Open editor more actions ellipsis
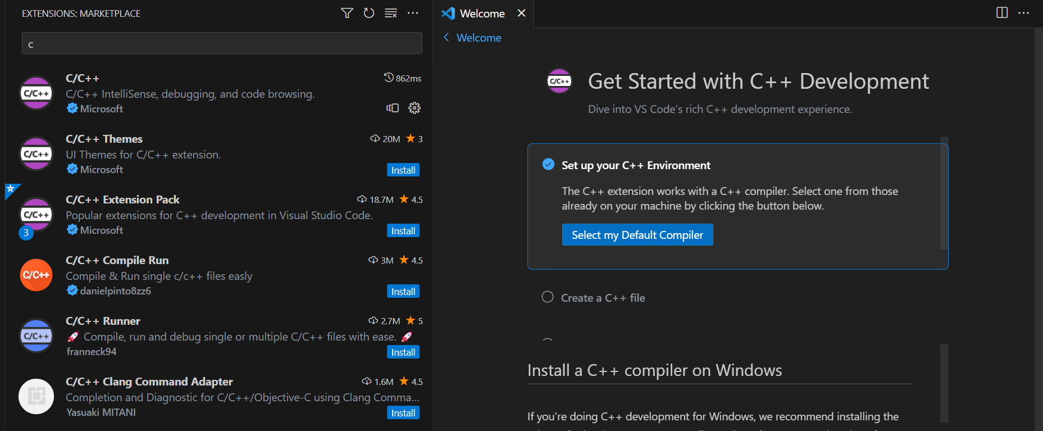 click(1024, 12)
